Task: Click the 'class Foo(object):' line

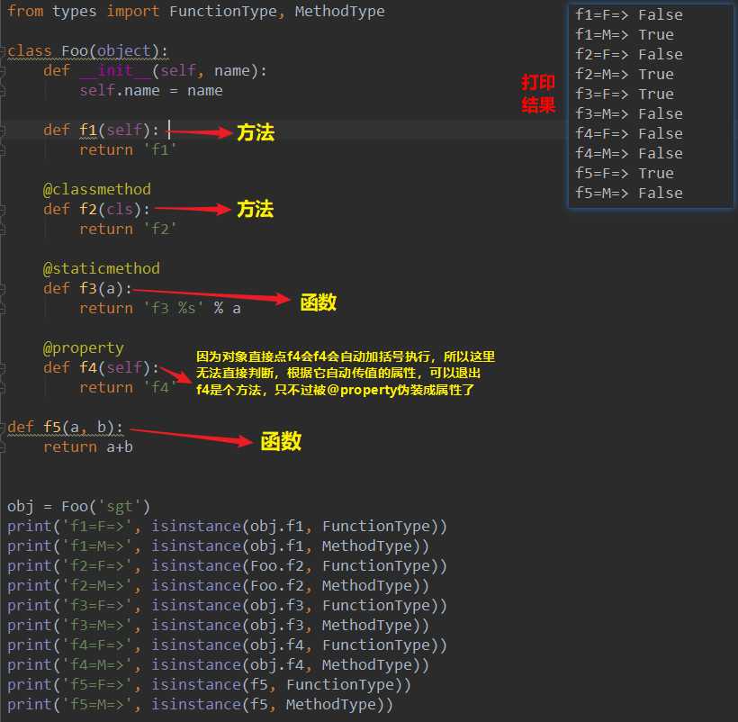Action: click(x=87, y=50)
